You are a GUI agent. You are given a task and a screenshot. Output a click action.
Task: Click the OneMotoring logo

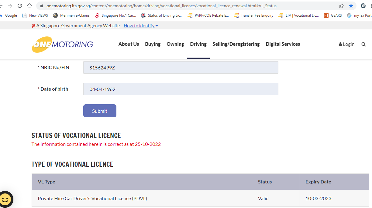[62, 44]
